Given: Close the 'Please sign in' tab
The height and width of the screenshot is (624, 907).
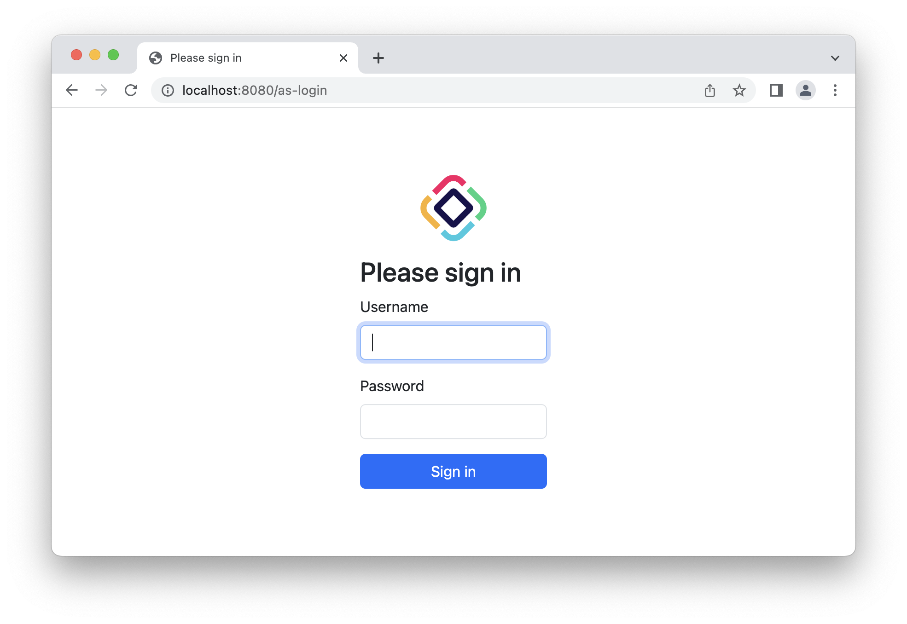Looking at the screenshot, I should click(x=343, y=58).
